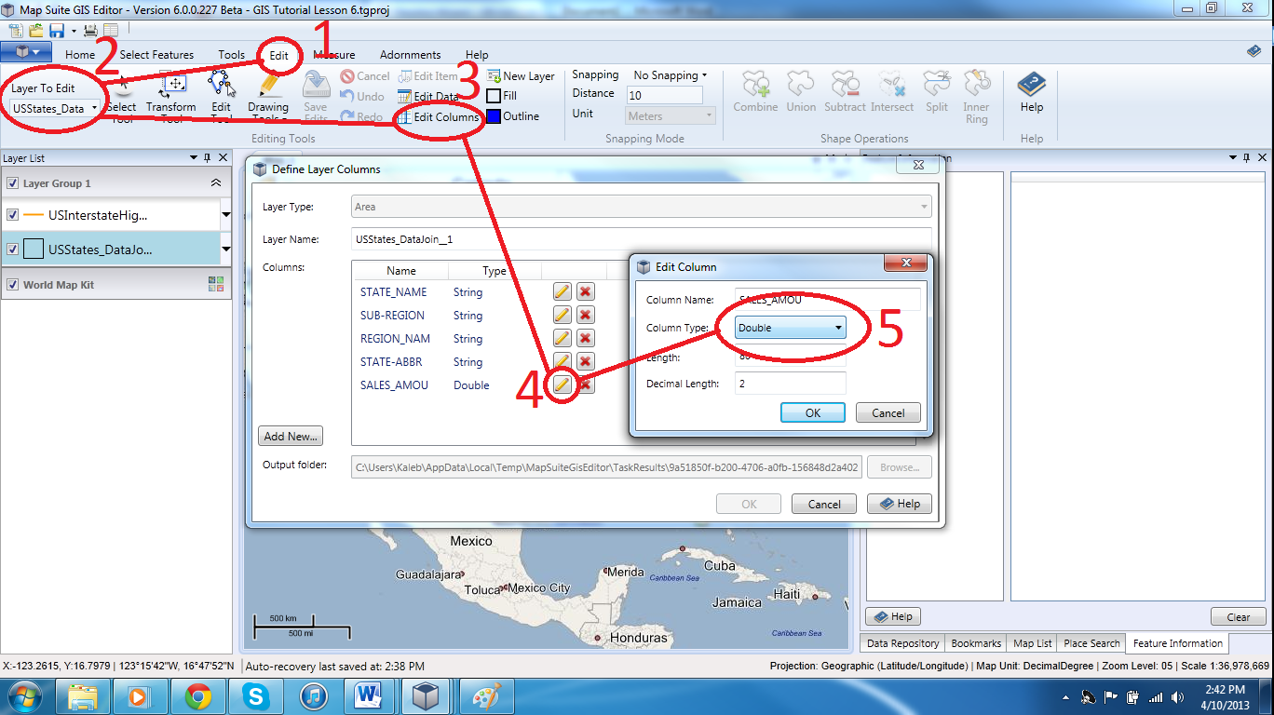Uncheck the World Map Kit checkbox
The width and height of the screenshot is (1274, 715).
(x=13, y=285)
